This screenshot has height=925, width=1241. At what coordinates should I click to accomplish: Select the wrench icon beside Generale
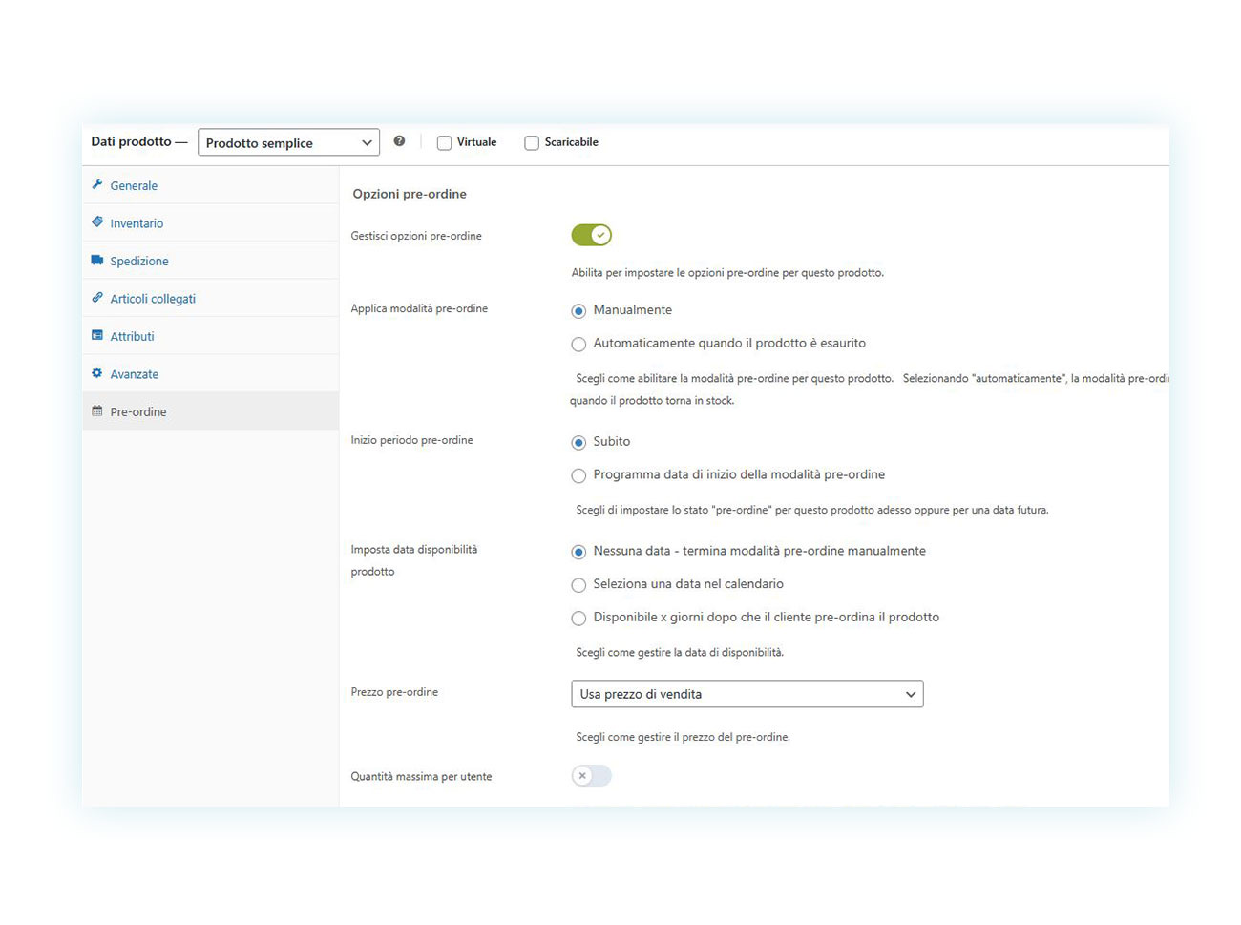pyautogui.click(x=97, y=184)
